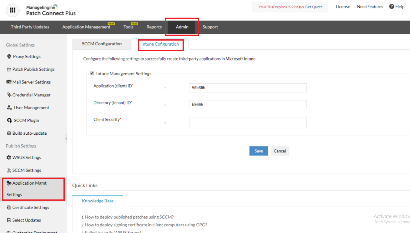Select the Mail Server Settings envelope icon
Viewport: 410px width, 233px height.
click(x=9, y=82)
